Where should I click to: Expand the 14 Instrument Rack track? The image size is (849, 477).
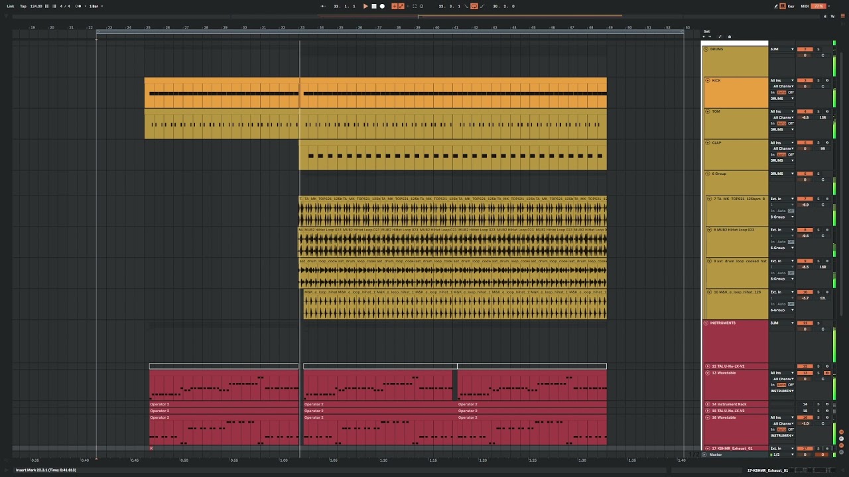click(x=707, y=404)
